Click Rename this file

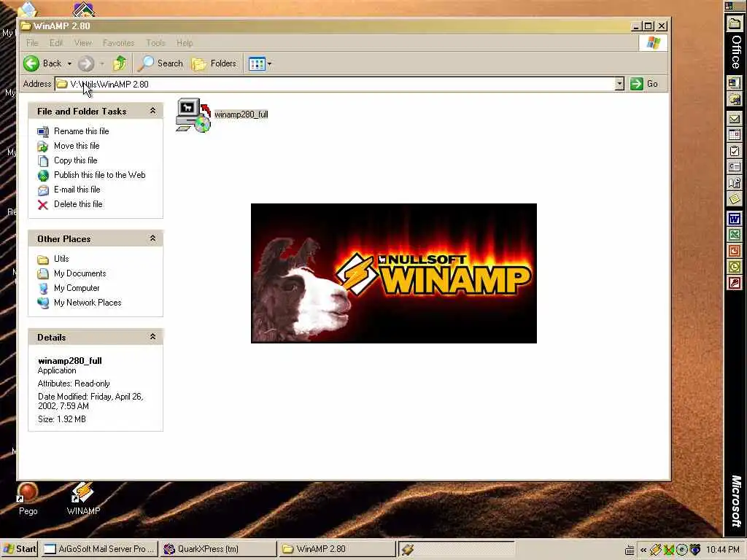82,131
